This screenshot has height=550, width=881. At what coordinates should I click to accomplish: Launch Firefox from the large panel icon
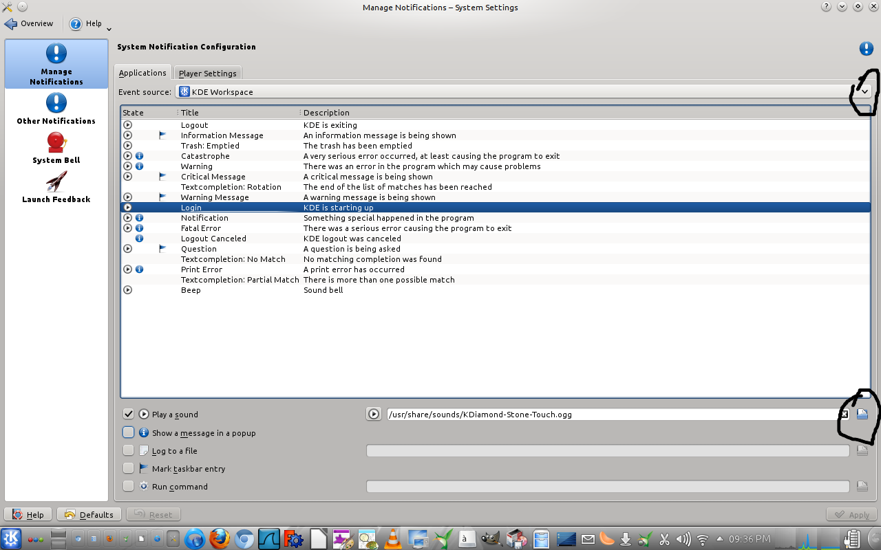pyautogui.click(x=219, y=538)
